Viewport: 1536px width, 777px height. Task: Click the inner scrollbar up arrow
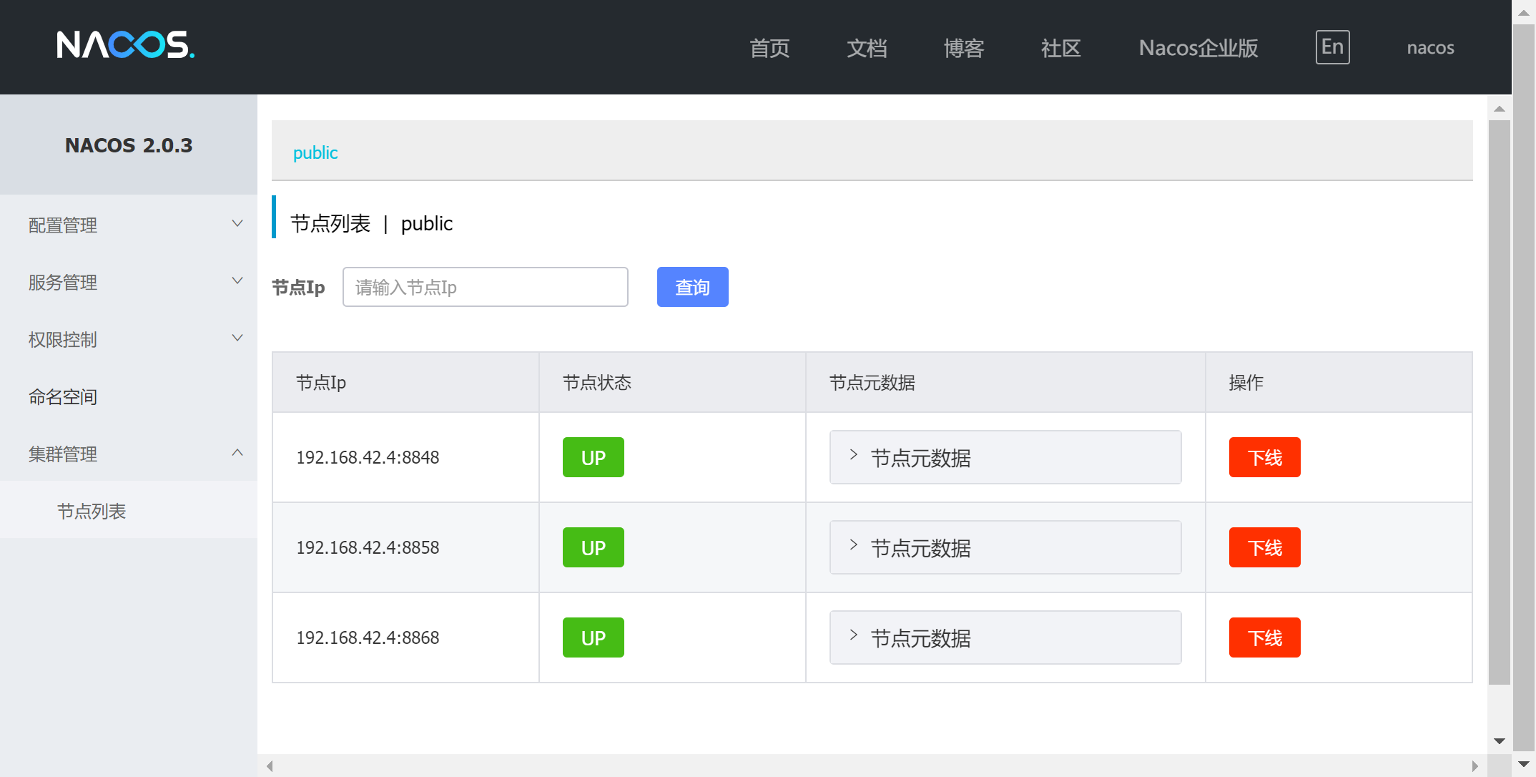[x=1500, y=109]
